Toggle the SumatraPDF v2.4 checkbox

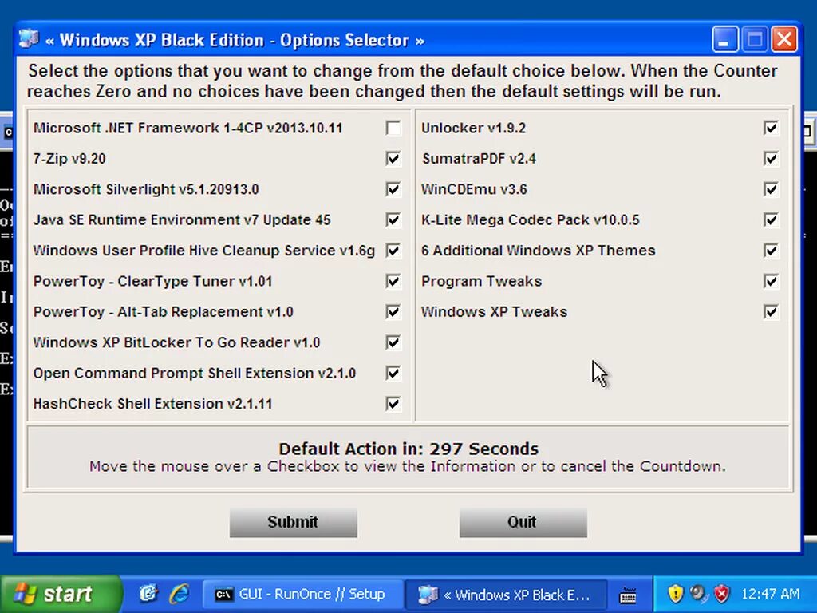click(772, 159)
